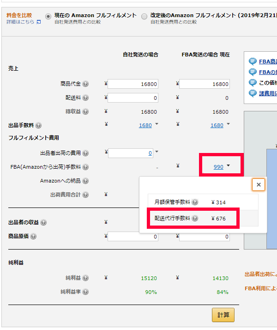The width and height of the screenshot is (277, 330).
Task: Click help icon next to 出品手数料
Action: pos(38,126)
